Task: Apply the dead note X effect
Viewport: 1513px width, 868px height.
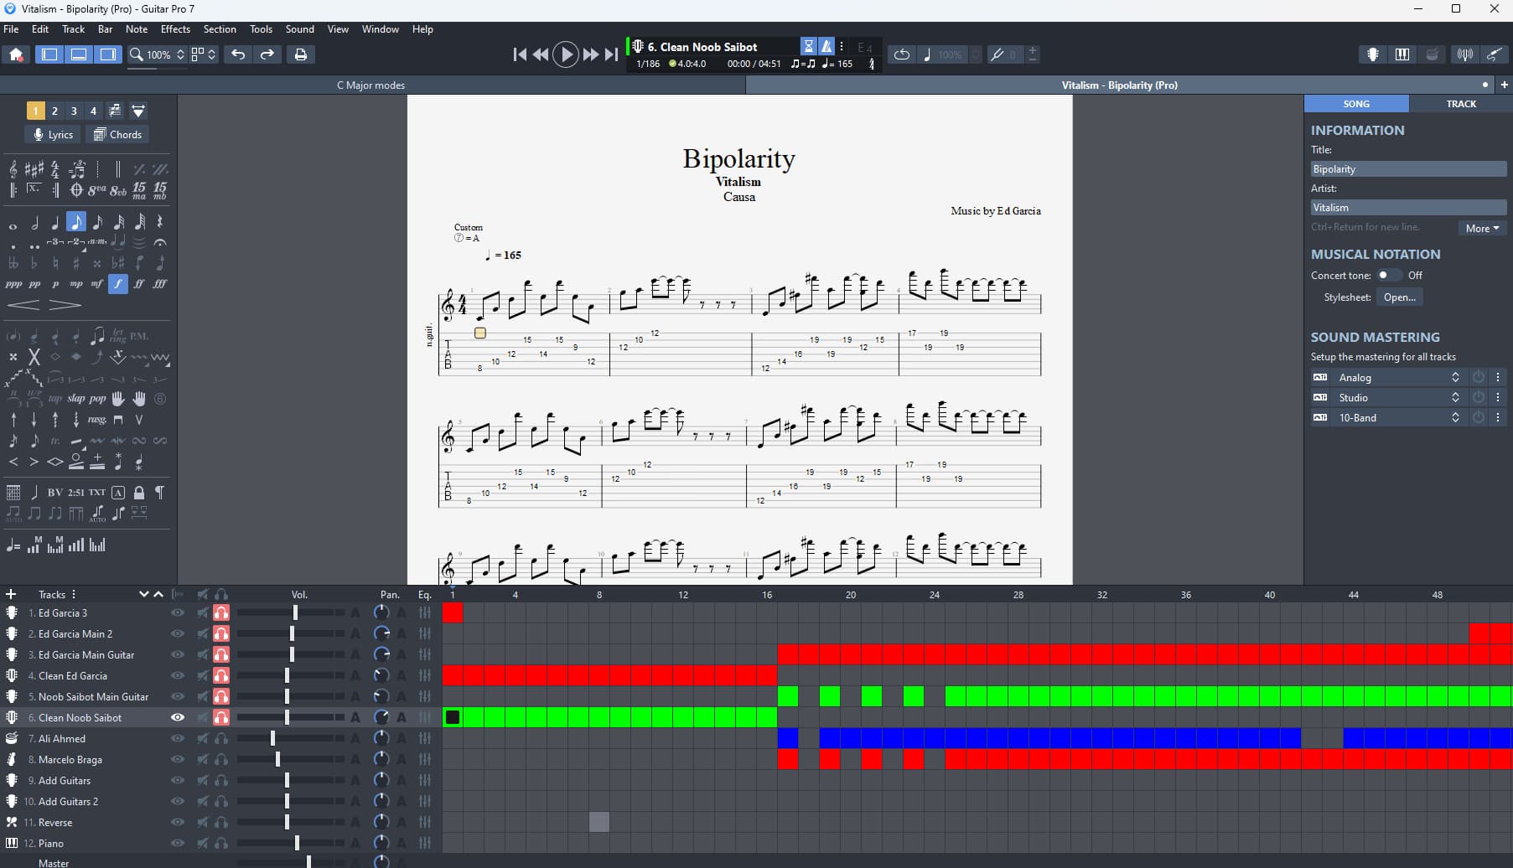Action: 34,357
